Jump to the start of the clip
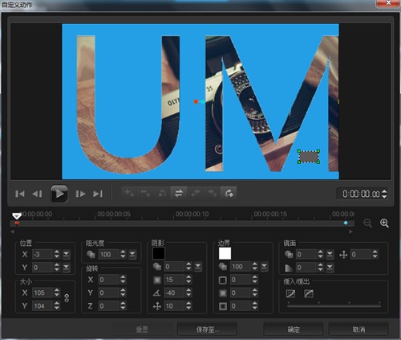The image size is (401, 340). 20,194
